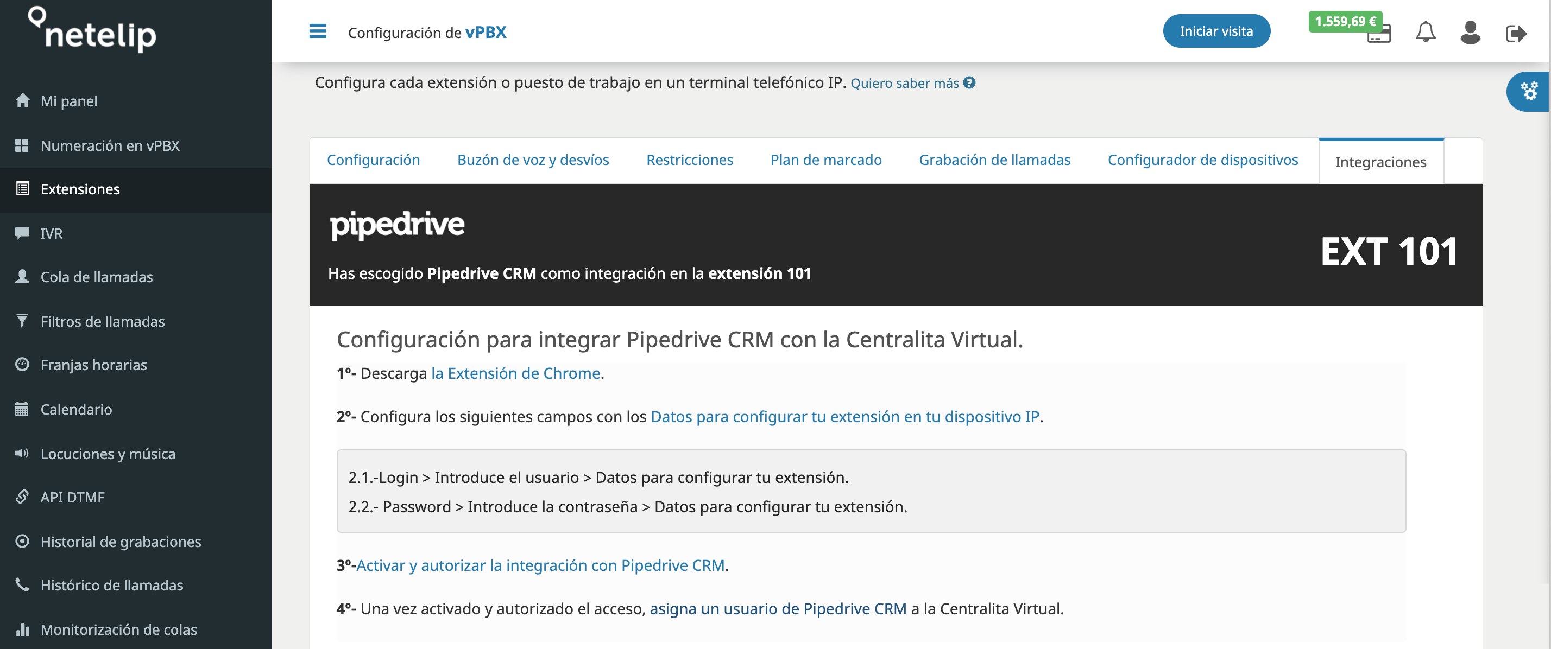Click the Extensiones list icon
The width and height of the screenshot is (1551, 649).
pyautogui.click(x=22, y=188)
